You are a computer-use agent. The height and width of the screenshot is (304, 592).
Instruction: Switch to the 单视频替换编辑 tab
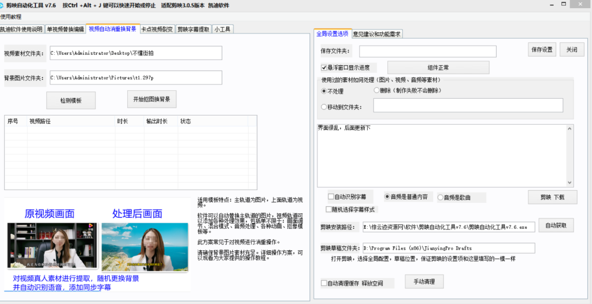[x=65, y=29]
